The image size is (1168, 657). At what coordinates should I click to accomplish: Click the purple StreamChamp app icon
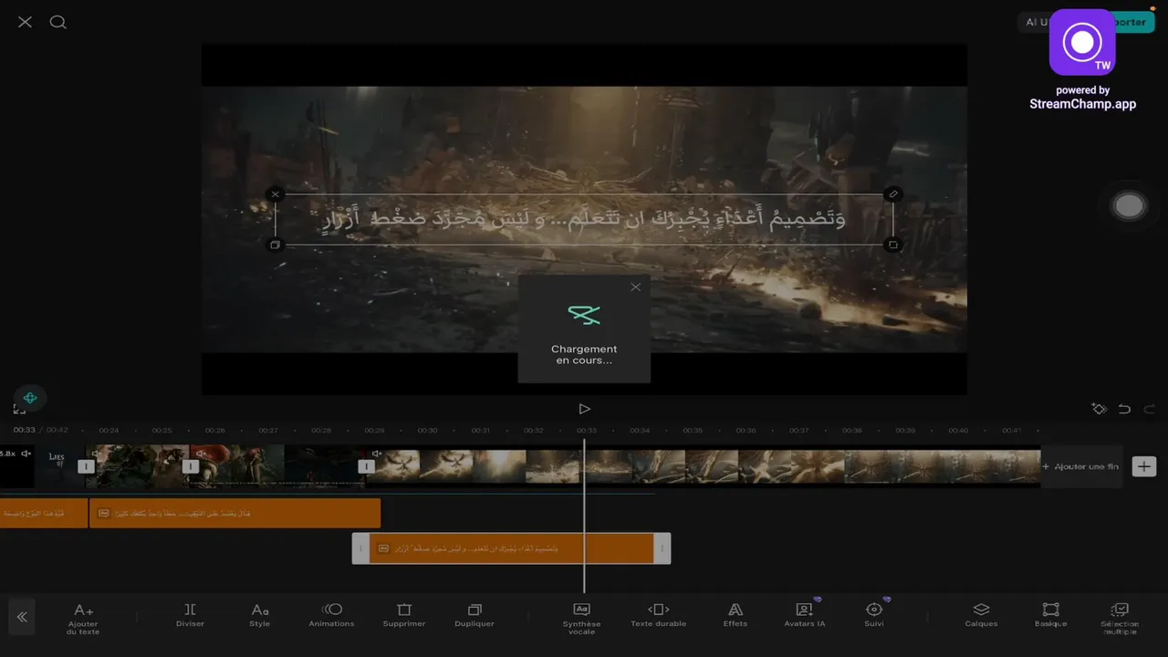click(1082, 42)
